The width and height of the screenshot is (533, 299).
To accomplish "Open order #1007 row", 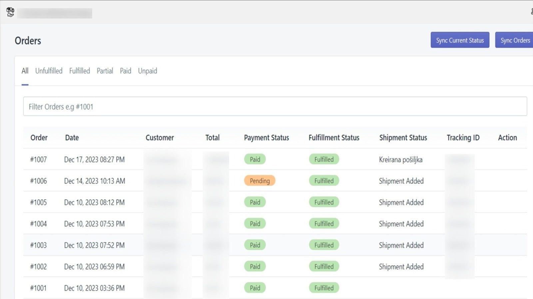I will pos(38,159).
